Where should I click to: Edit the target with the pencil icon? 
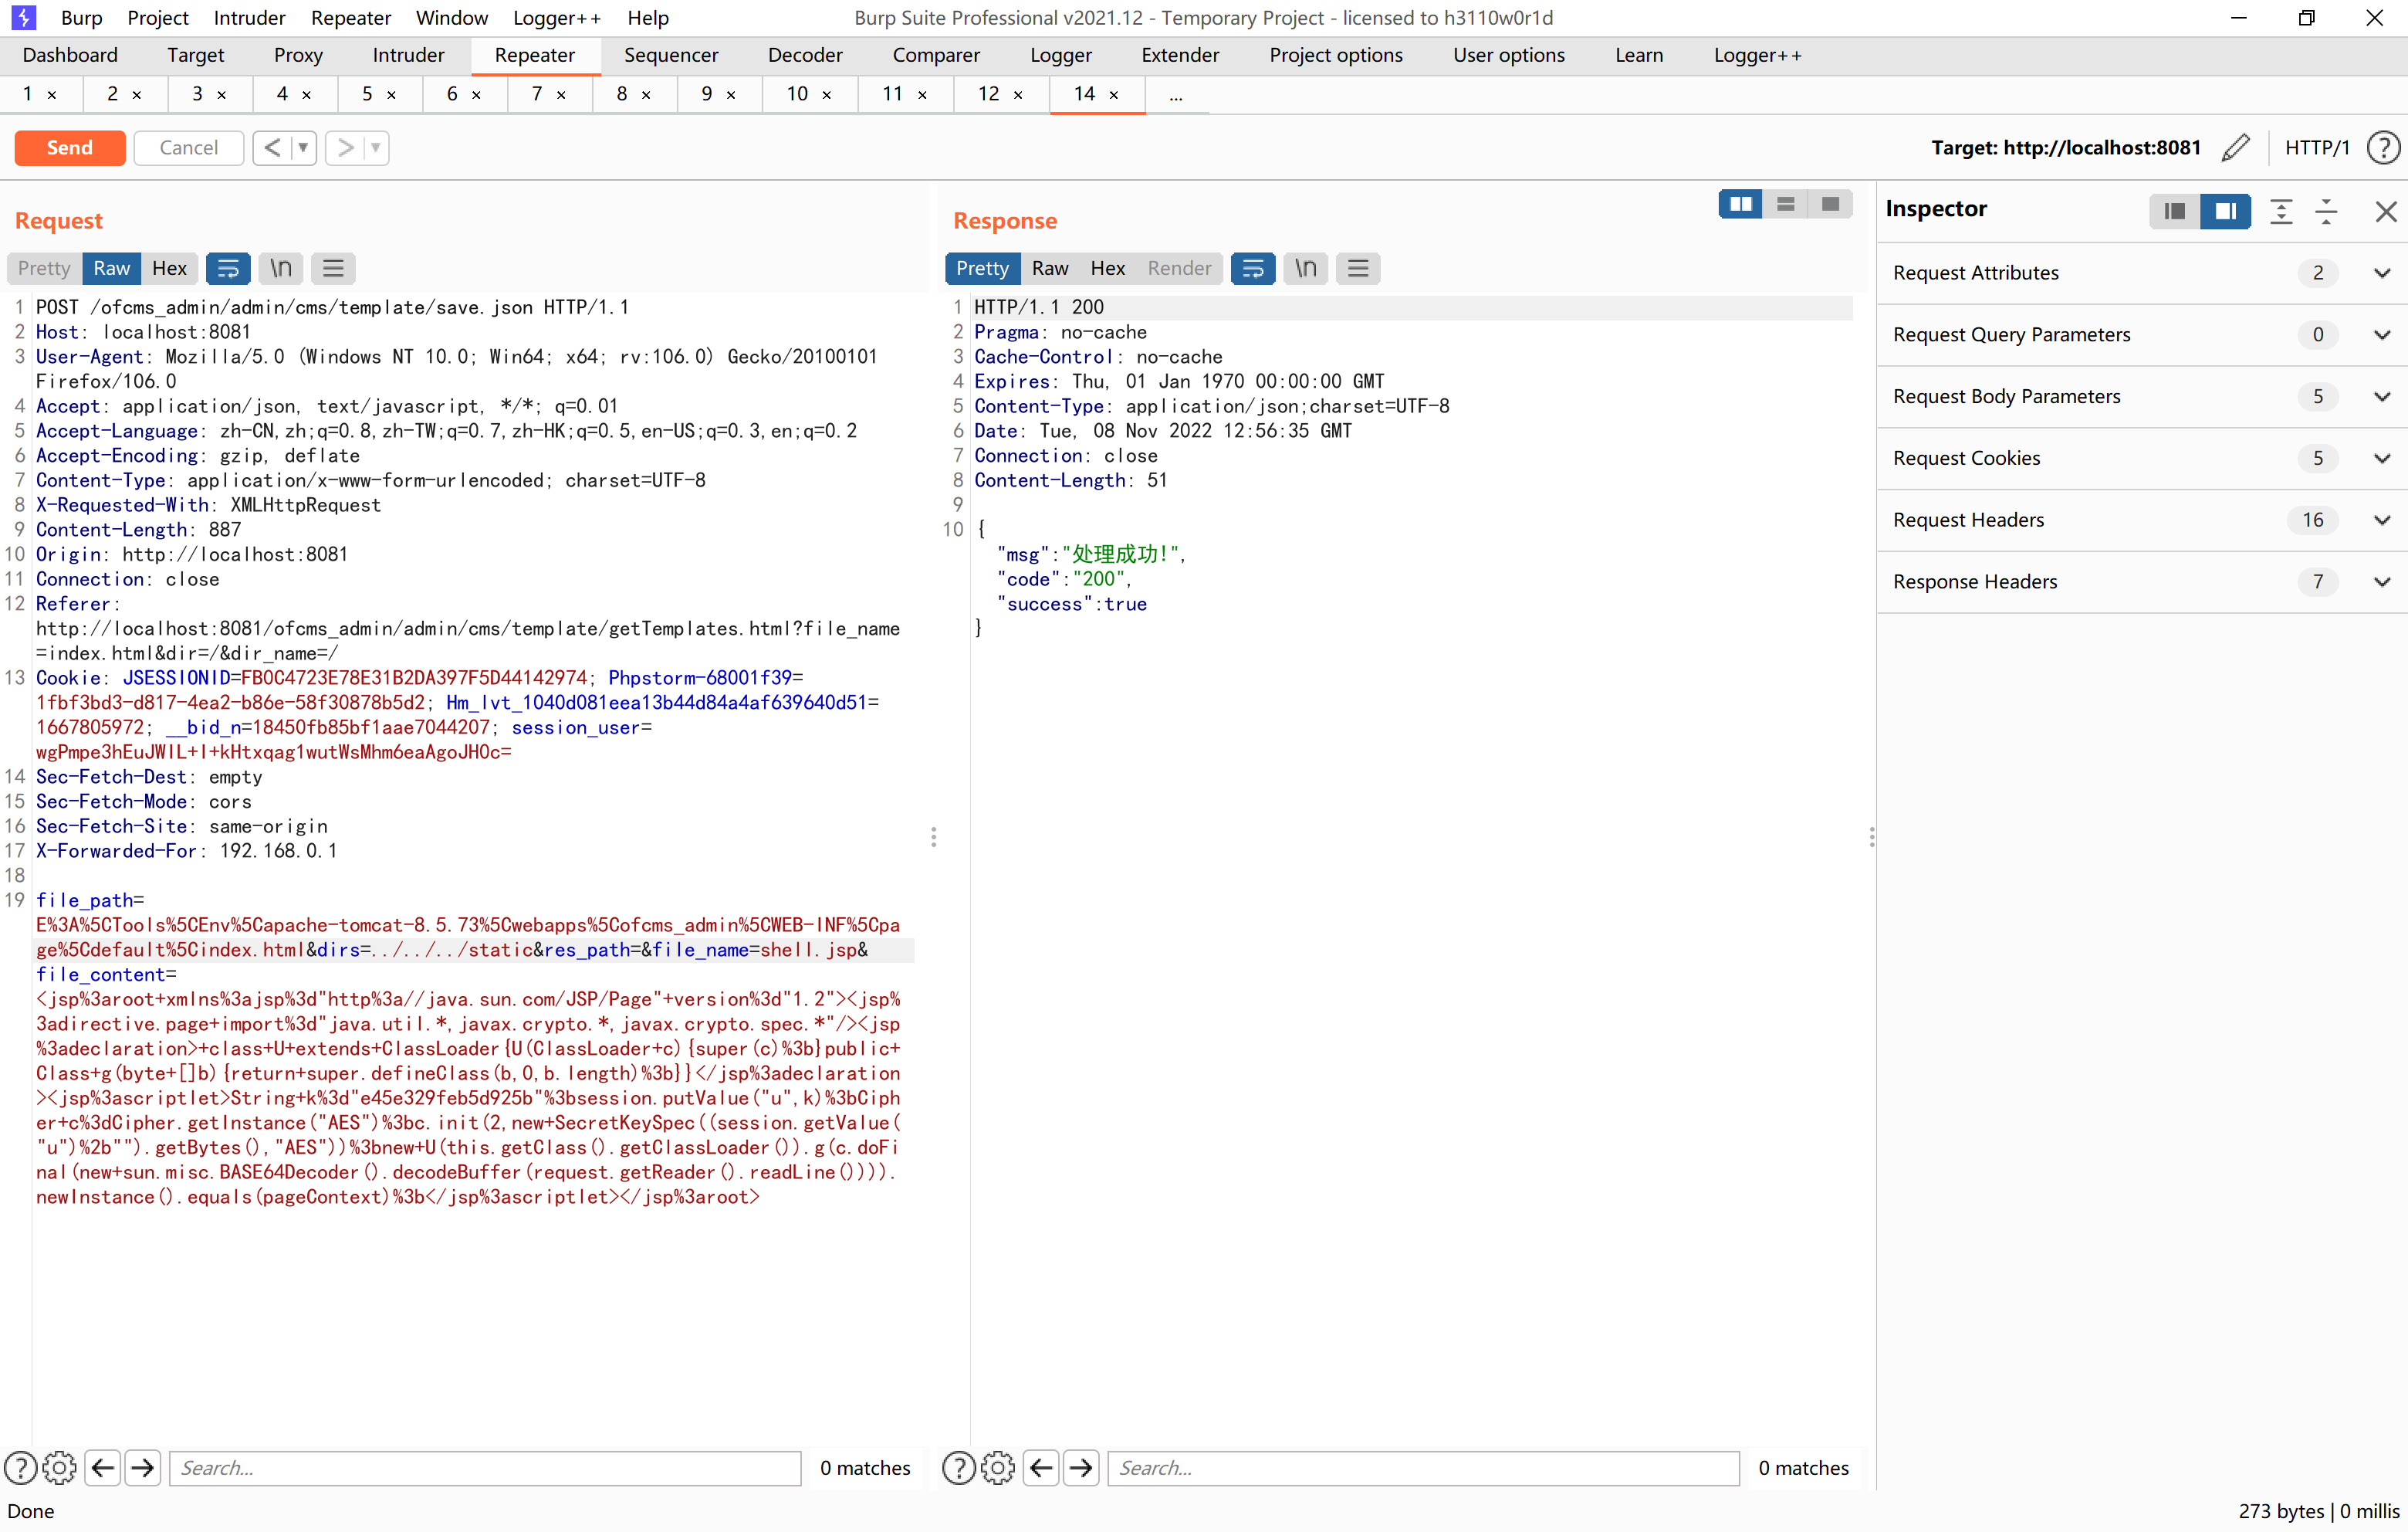click(2236, 147)
